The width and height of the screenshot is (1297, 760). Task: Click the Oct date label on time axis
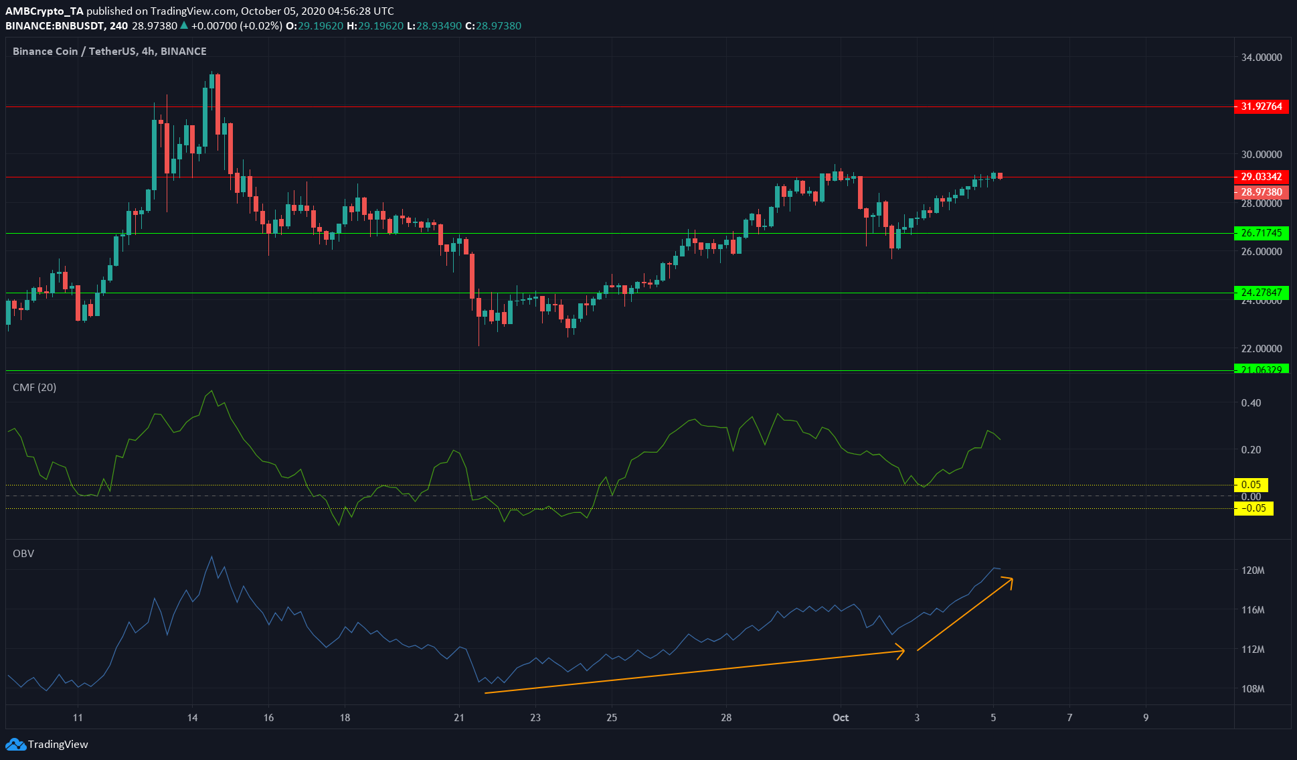(x=841, y=718)
